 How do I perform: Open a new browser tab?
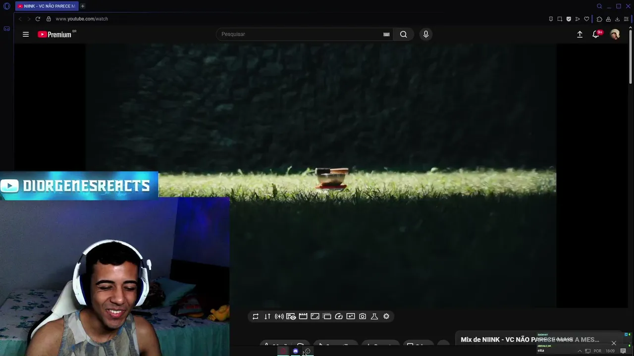click(x=83, y=6)
